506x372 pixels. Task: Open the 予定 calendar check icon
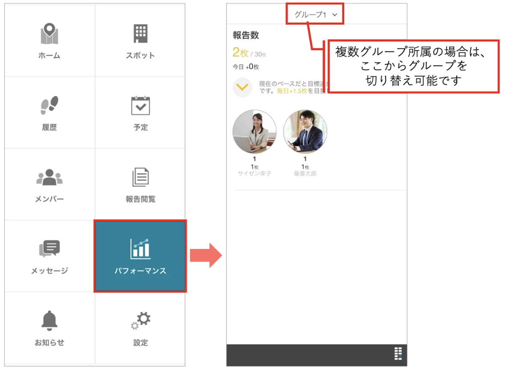pyautogui.click(x=140, y=106)
